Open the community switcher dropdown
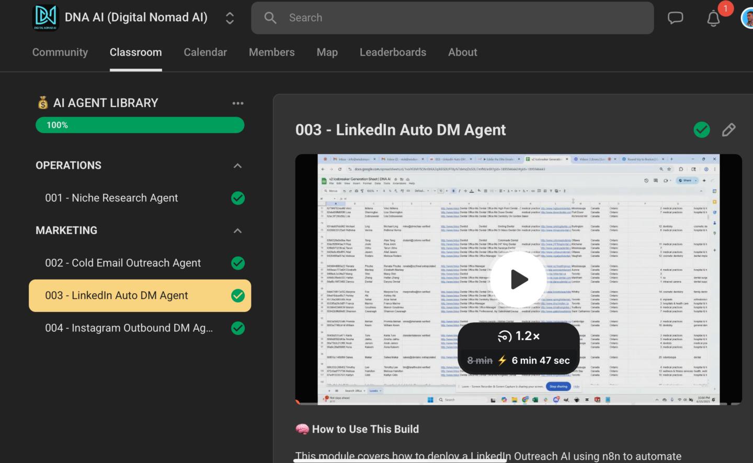 [230, 17]
